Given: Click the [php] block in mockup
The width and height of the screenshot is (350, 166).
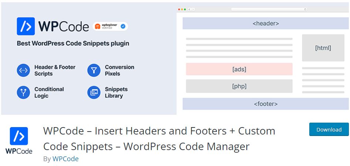Looking at the screenshot, I should pyautogui.click(x=239, y=86).
